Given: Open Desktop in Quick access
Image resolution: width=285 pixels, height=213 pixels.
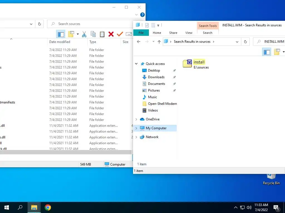Looking at the screenshot, I should click(x=154, y=70).
